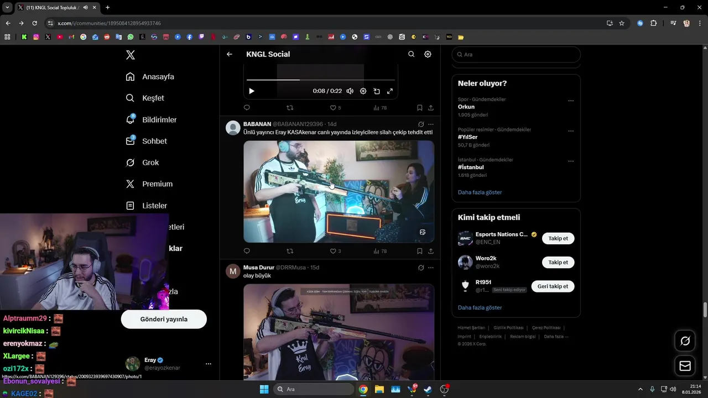Open #İstanbul trending topic
The image size is (708, 398).
[471, 167]
